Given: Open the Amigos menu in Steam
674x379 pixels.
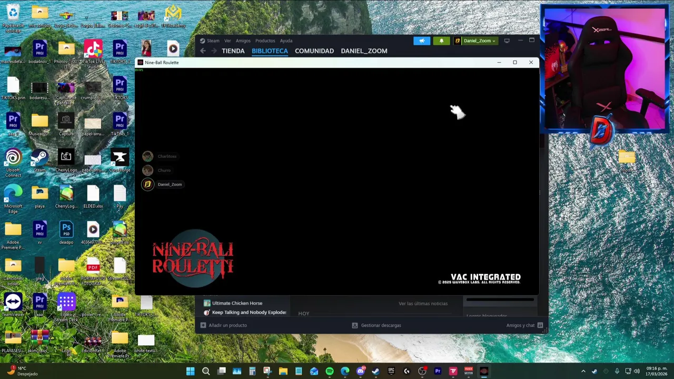Looking at the screenshot, I should [x=243, y=41].
